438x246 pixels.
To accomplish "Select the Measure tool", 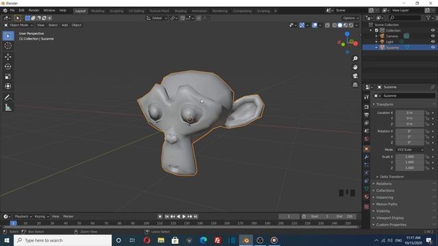I will [x=8, y=107].
